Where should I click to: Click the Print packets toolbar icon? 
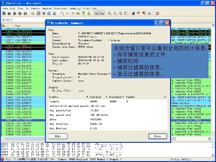click(54, 13)
